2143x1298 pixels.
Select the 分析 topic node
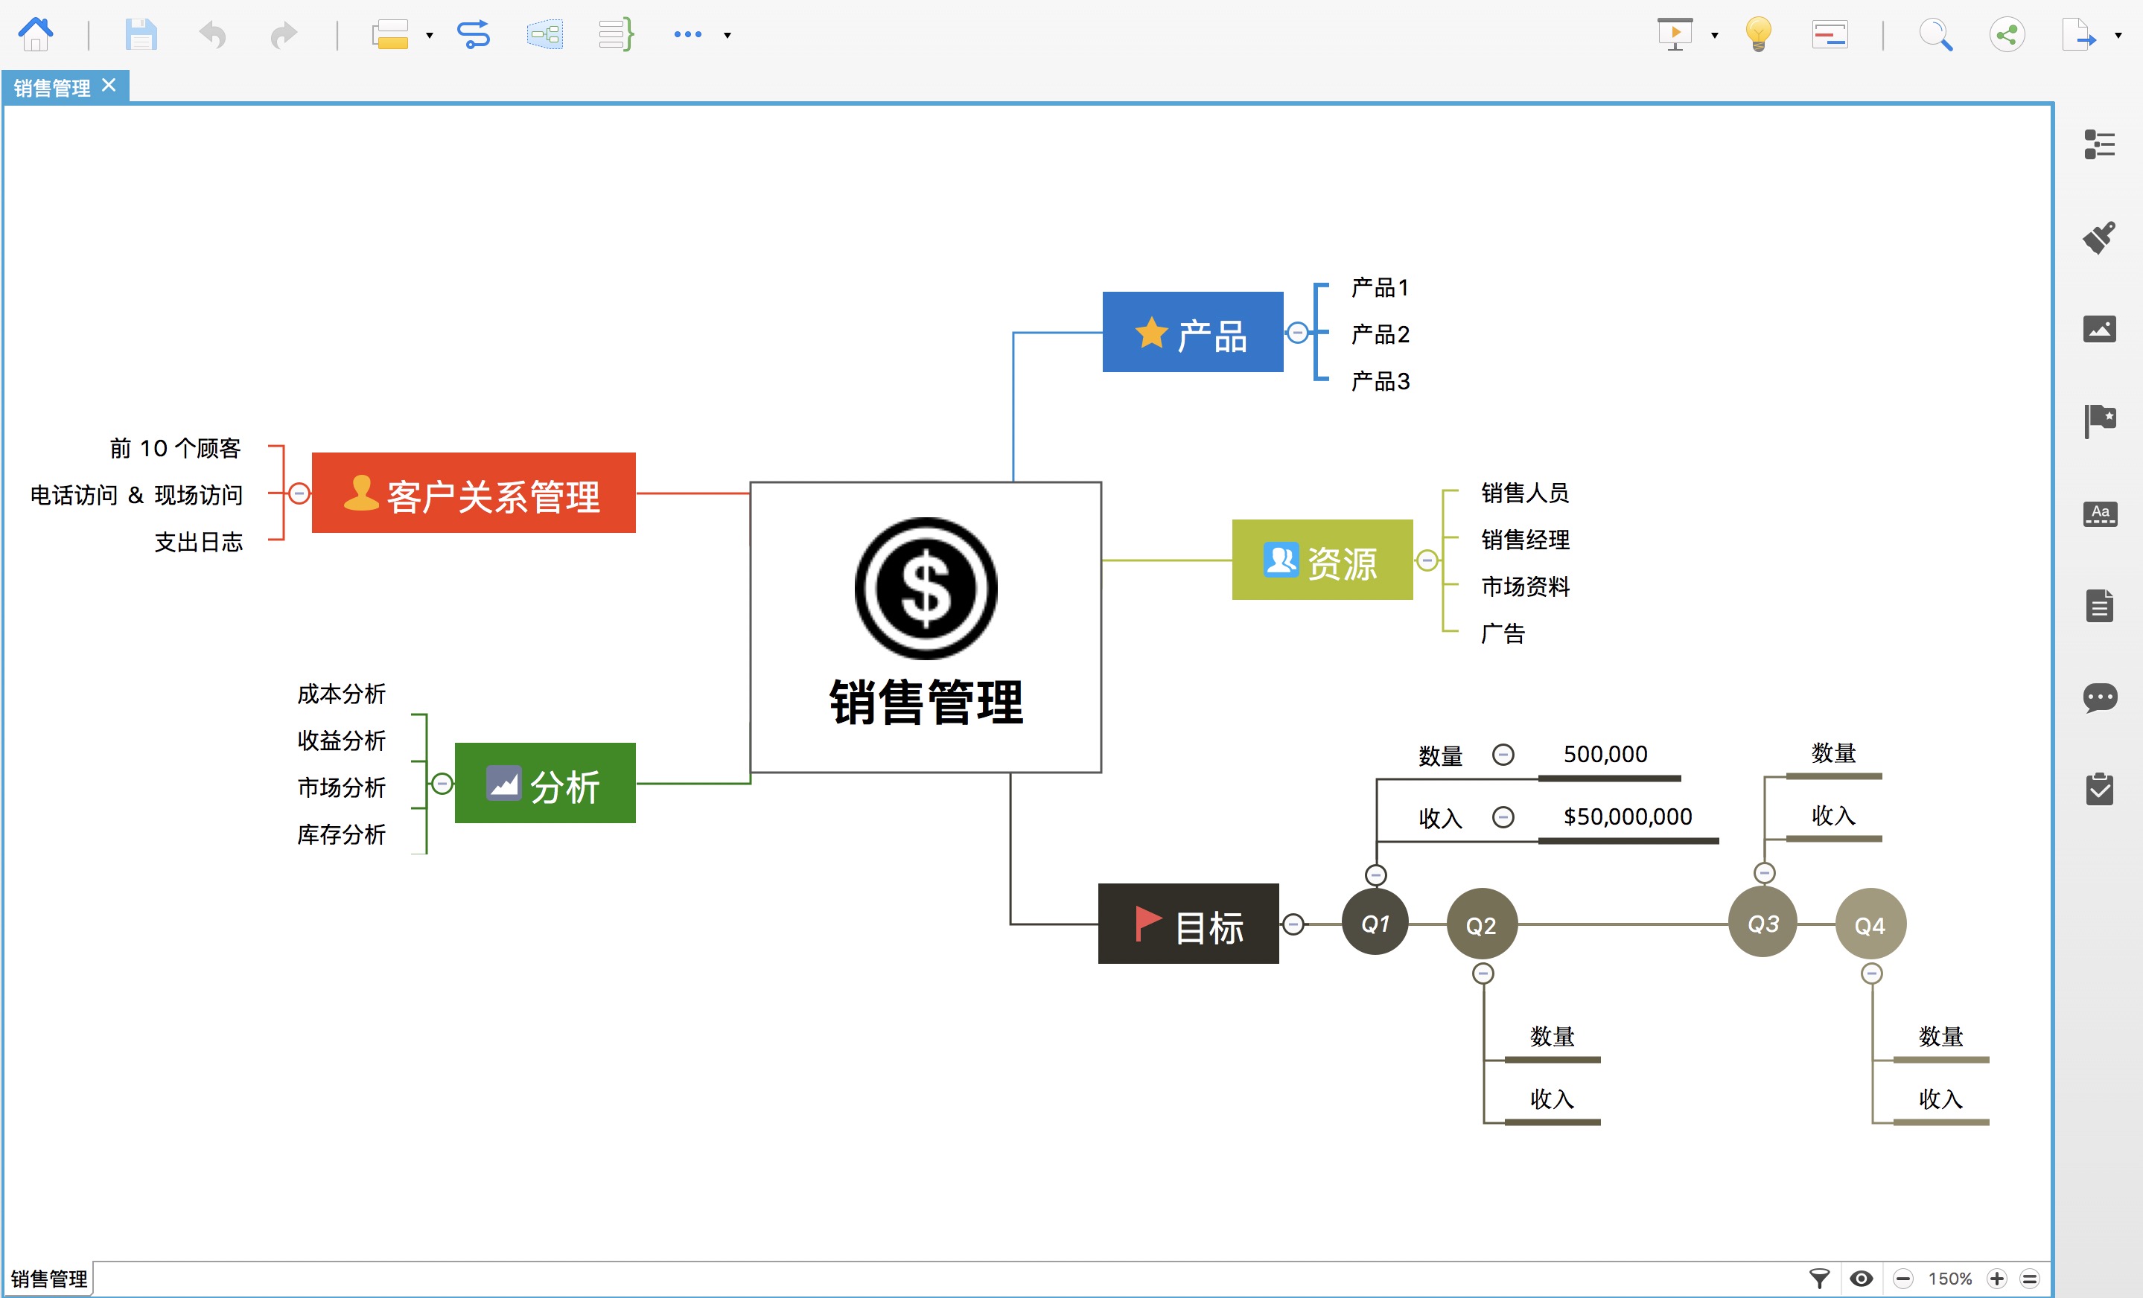coord(544,783)
